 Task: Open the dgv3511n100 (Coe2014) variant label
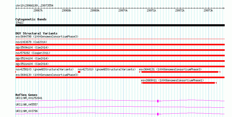pyautogui.click(x=32, y=64)
